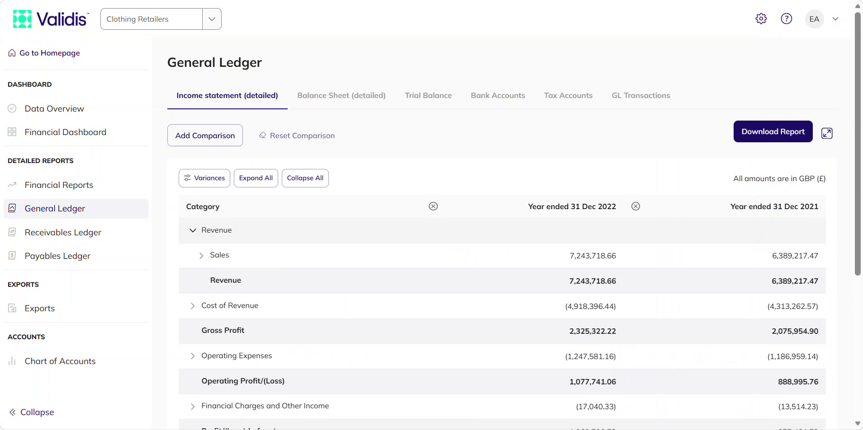863x430 pixels.
Task: Expand Financial Charges and Other Income
Action: click(x=193, y=407)
